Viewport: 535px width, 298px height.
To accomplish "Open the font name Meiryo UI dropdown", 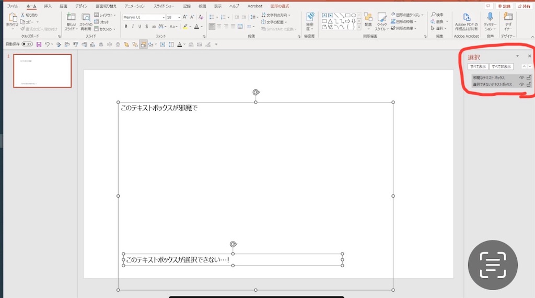I will (164, 17).
